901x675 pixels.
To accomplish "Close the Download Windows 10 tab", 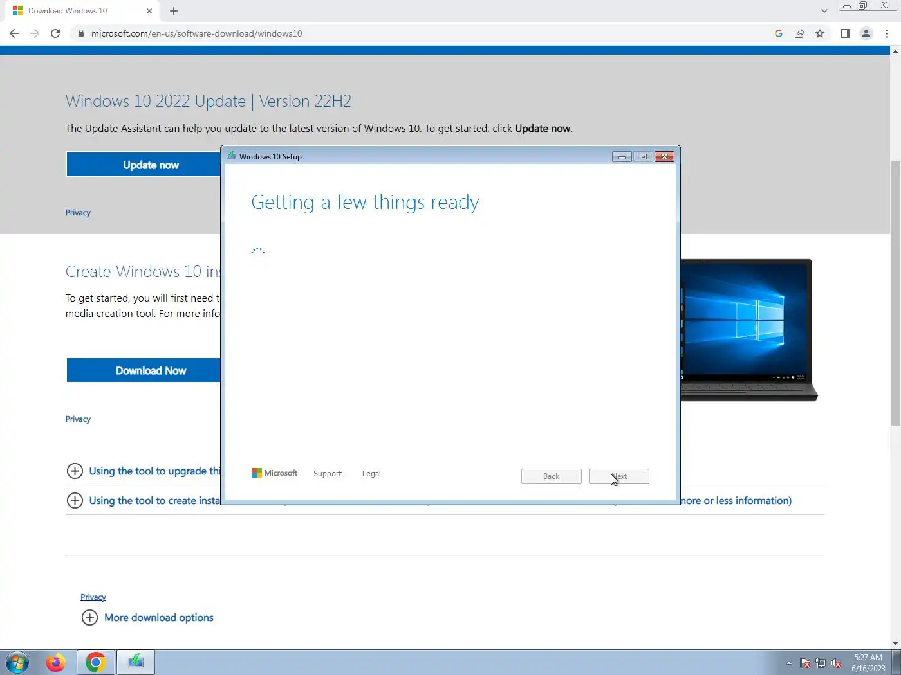I will 149,11.
